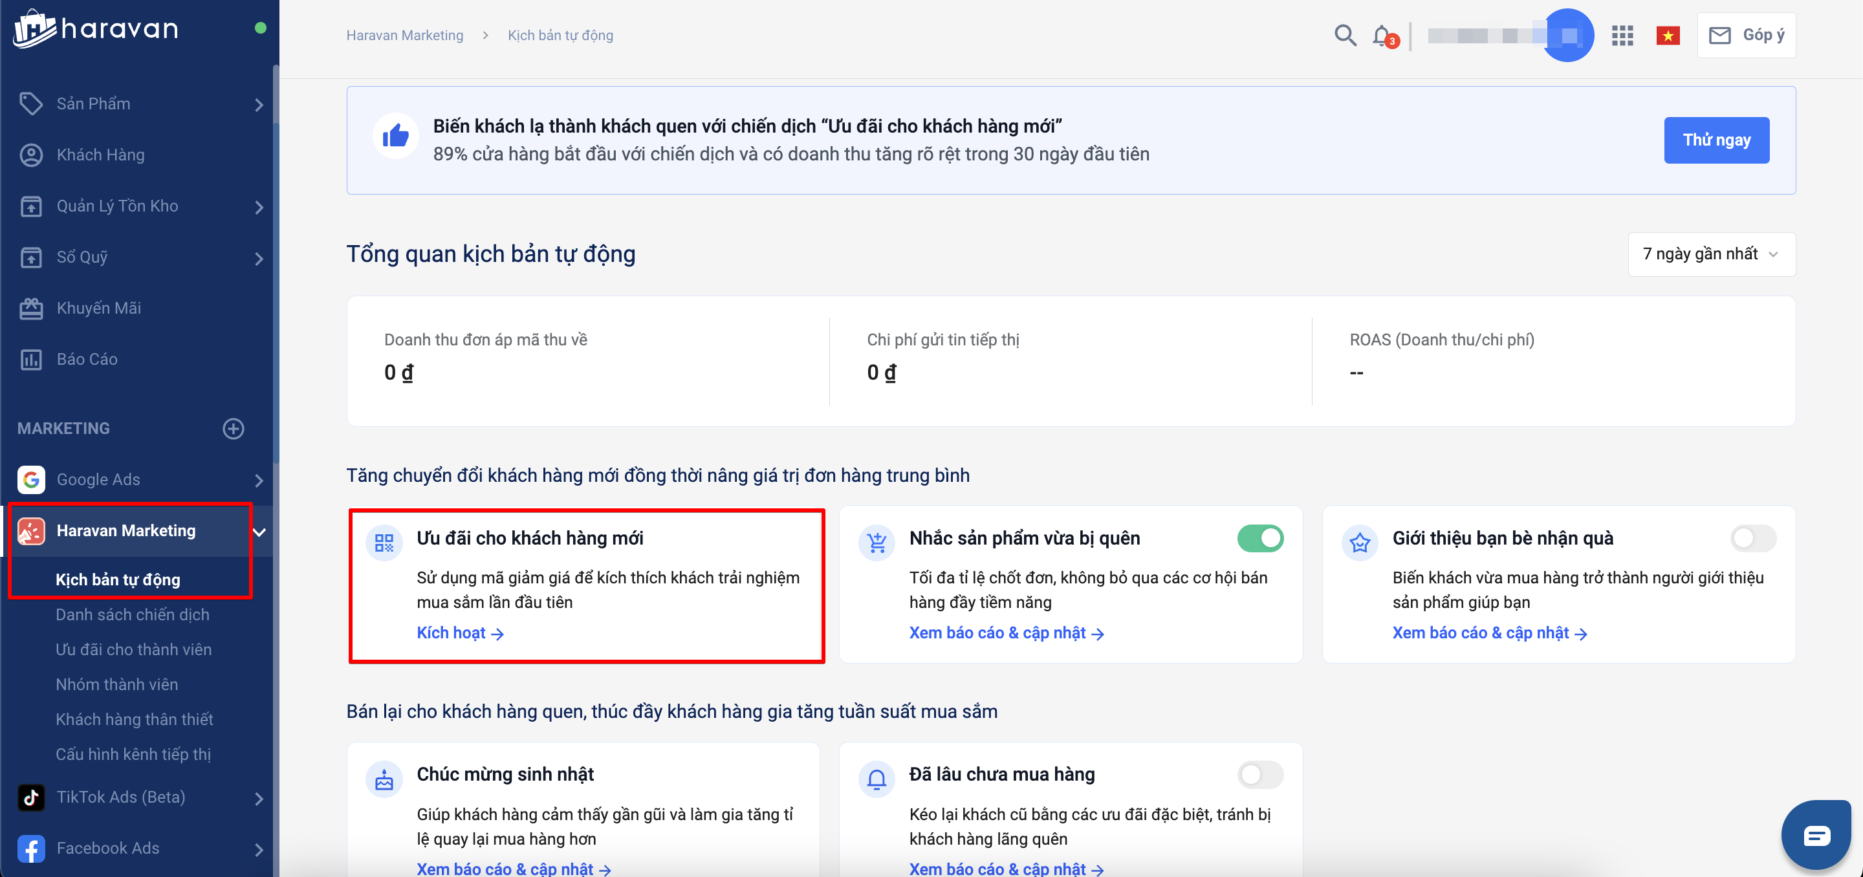
Task: Click the TikTok Ads logo icon
Action: point(30,797)
